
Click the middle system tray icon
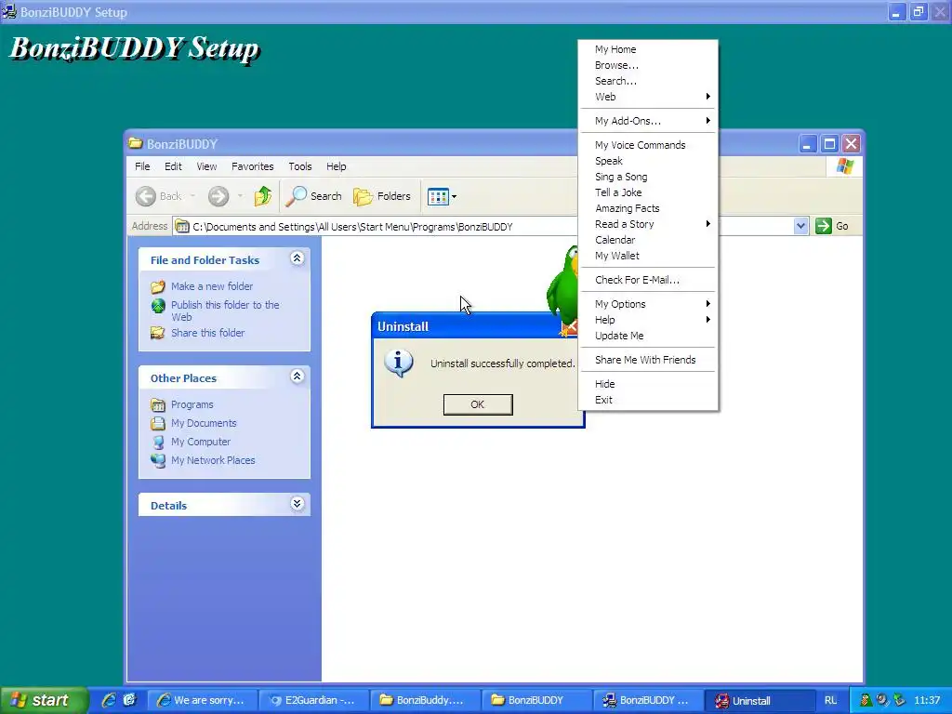(x=882, y=700)
